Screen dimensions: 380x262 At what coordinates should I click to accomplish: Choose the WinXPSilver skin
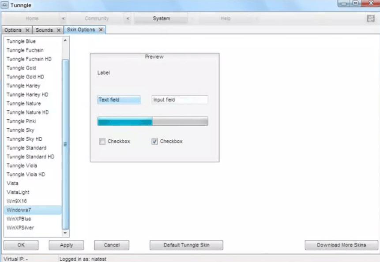click(x=33, y=228)
